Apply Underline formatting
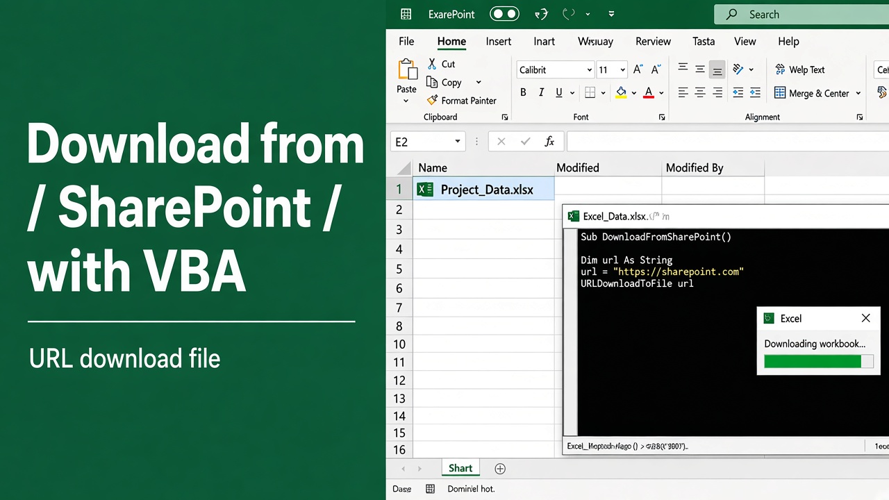The height and width of the screenshot is (500, 889). coord(559,92)
